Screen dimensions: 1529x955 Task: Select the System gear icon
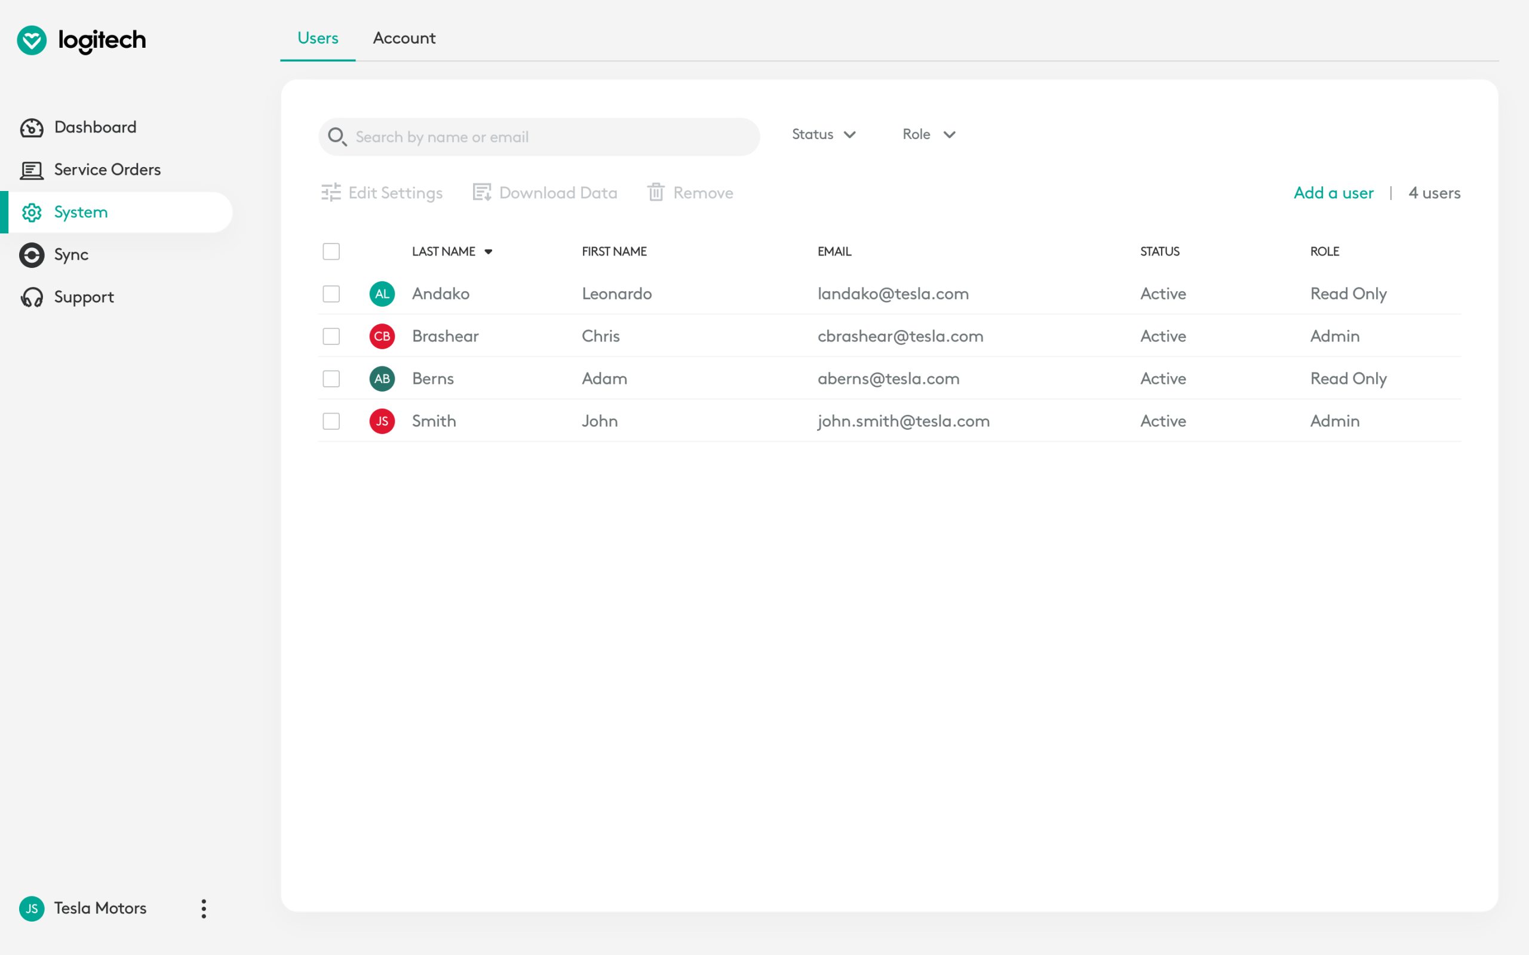coord(32,212)
